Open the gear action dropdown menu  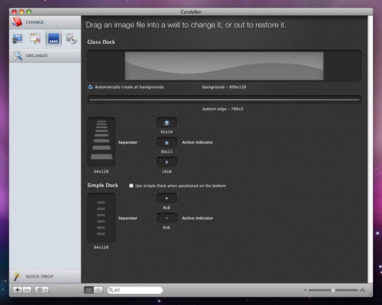(x=42, y=290)
